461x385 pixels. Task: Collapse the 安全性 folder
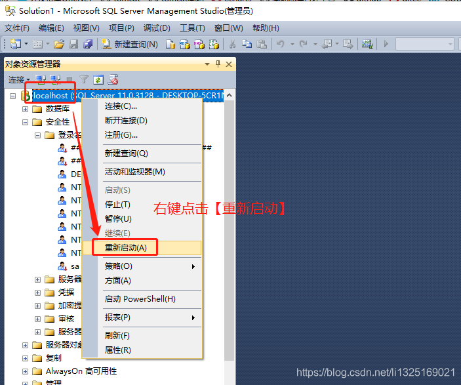click(26, 122)
